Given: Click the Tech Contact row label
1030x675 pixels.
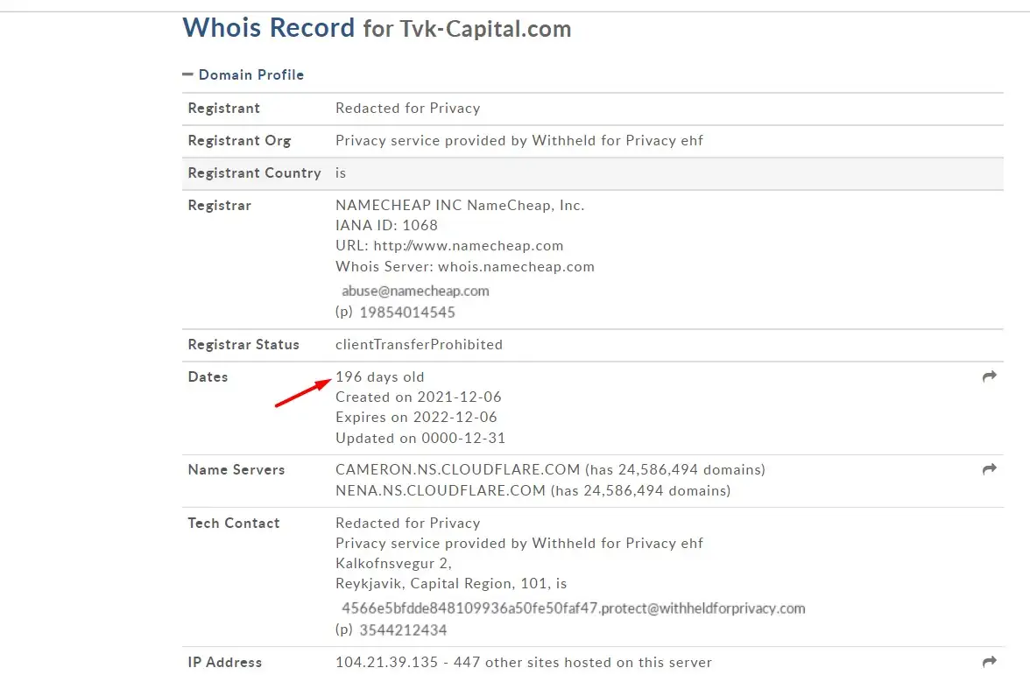Looking at the screenshot, I should [x=234, y=524].
